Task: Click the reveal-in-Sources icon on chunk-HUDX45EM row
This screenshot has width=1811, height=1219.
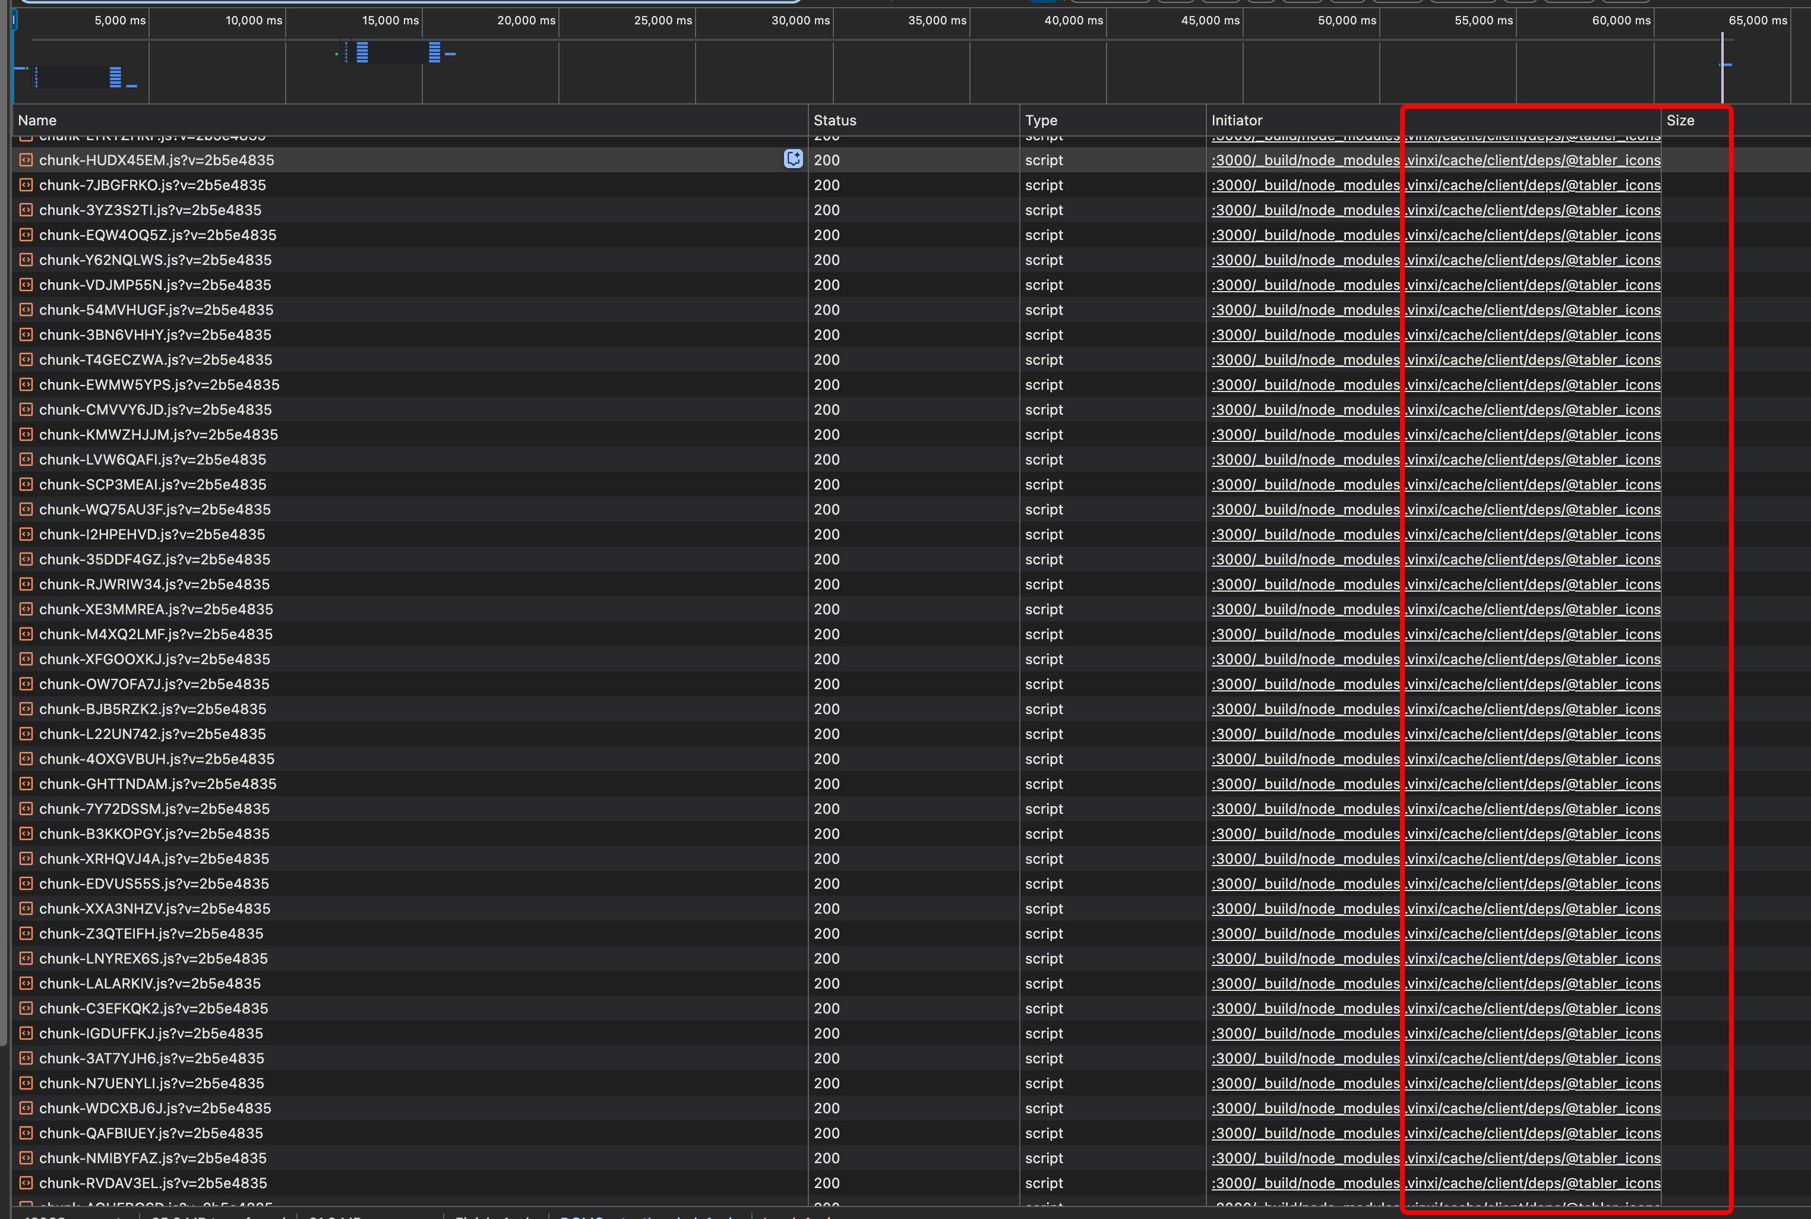Action: tap(793, 159)
